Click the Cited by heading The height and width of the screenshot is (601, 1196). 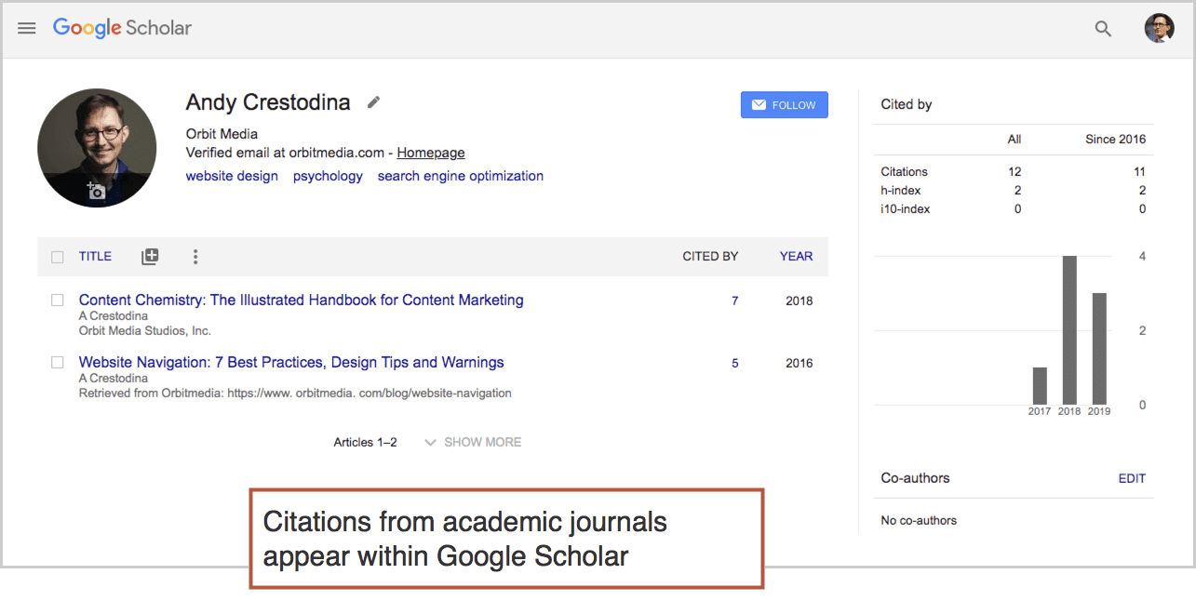[x=907, y=104]
